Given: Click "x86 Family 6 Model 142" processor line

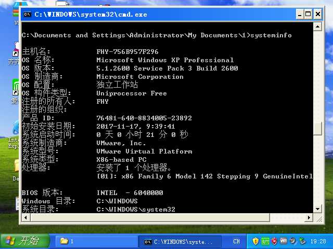Looking at the screenshot, I should (167, 176).
